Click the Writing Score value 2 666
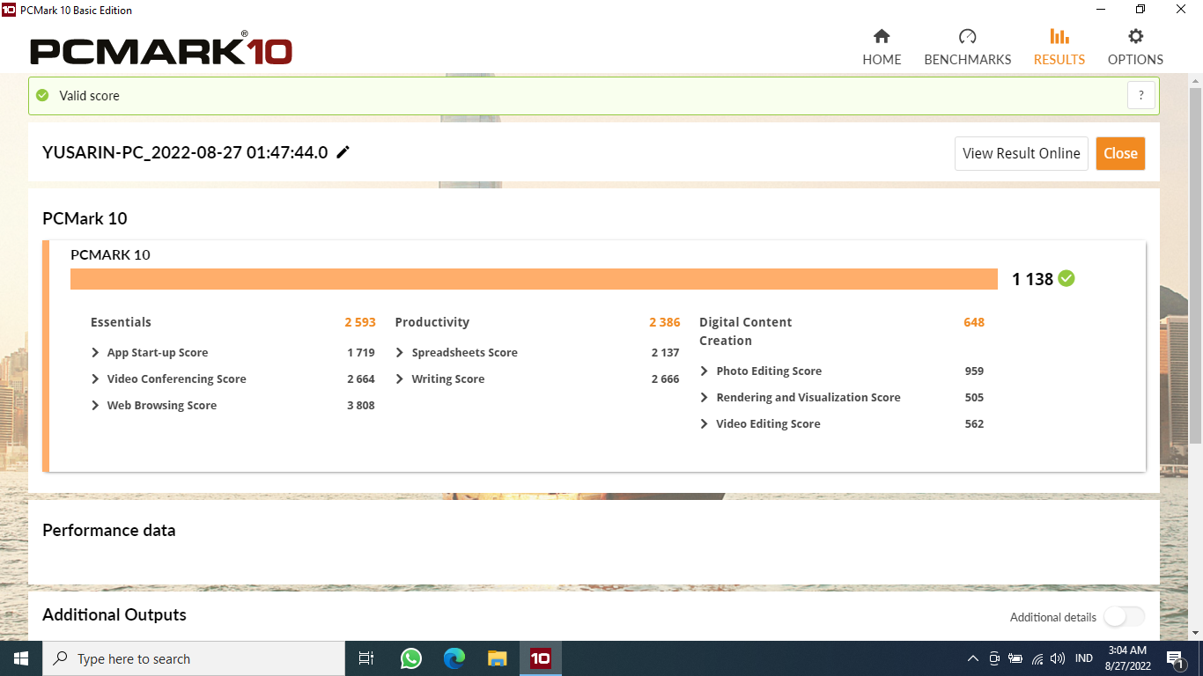Screen dimensions: 1203x676 665,378
